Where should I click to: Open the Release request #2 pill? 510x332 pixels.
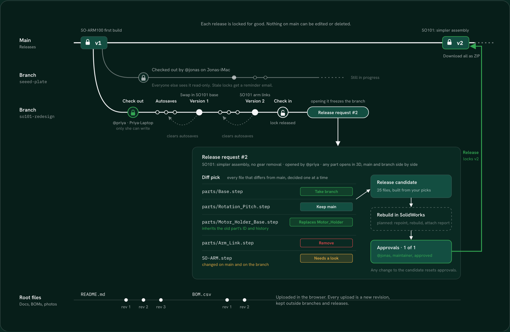click(x=338, y=112)
